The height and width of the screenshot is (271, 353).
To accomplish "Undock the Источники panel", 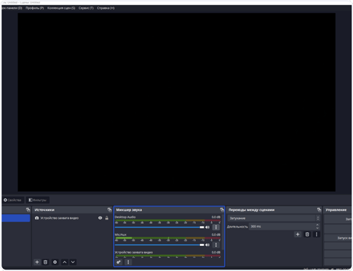I will [110, 210].
